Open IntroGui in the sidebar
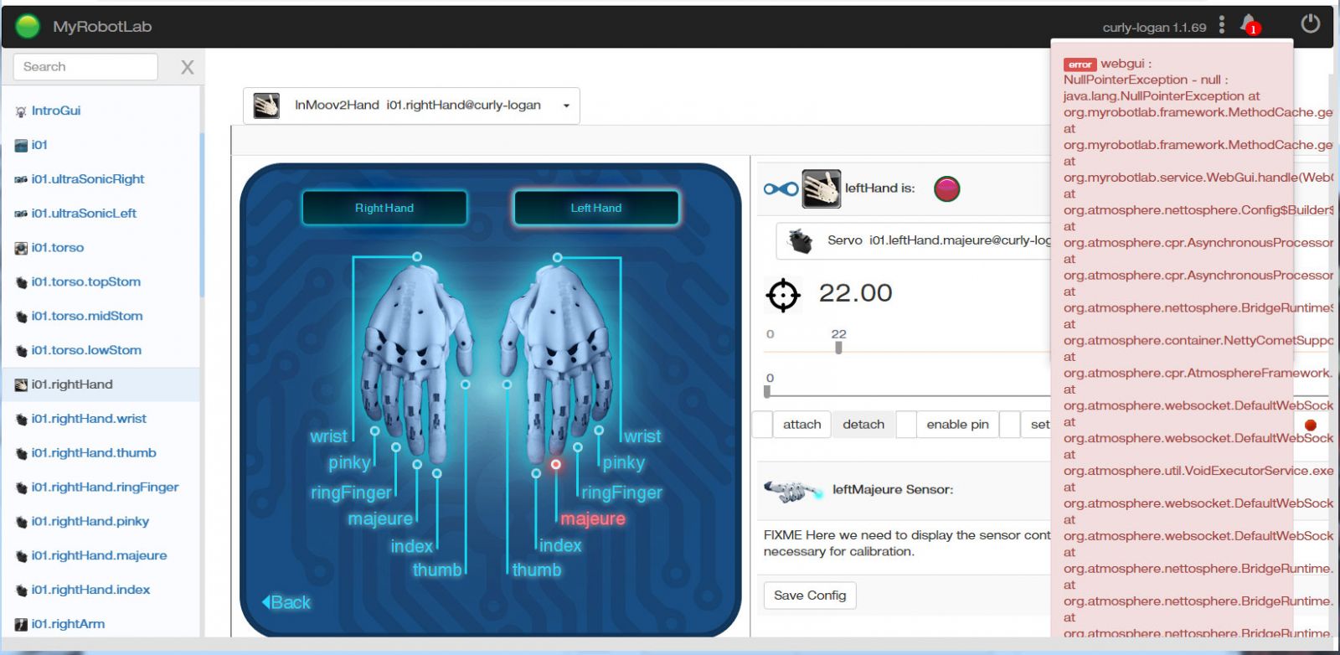This screenshot has height=655, width=1340. point(55,111)
